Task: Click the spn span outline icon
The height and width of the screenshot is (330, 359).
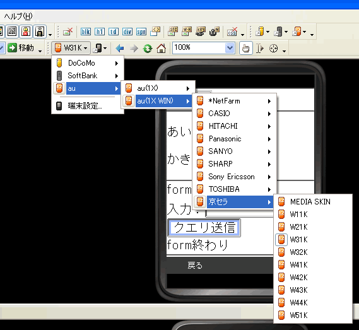Action: point(141,32)
